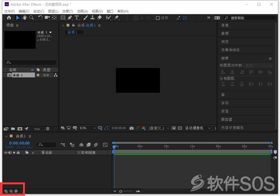Screen dimensions: 280x196
Task: Select the Brush tool
Action: click(85, 18)
